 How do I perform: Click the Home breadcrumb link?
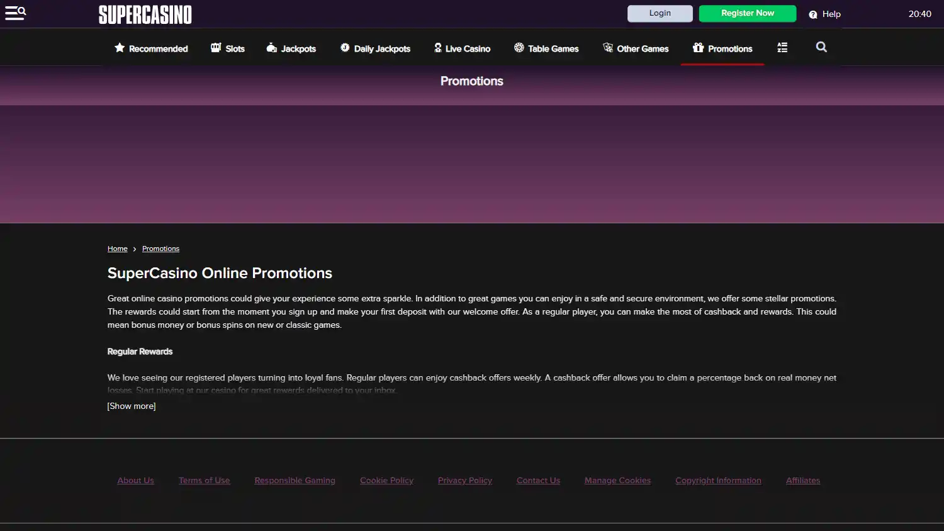(x=118, y=249)
